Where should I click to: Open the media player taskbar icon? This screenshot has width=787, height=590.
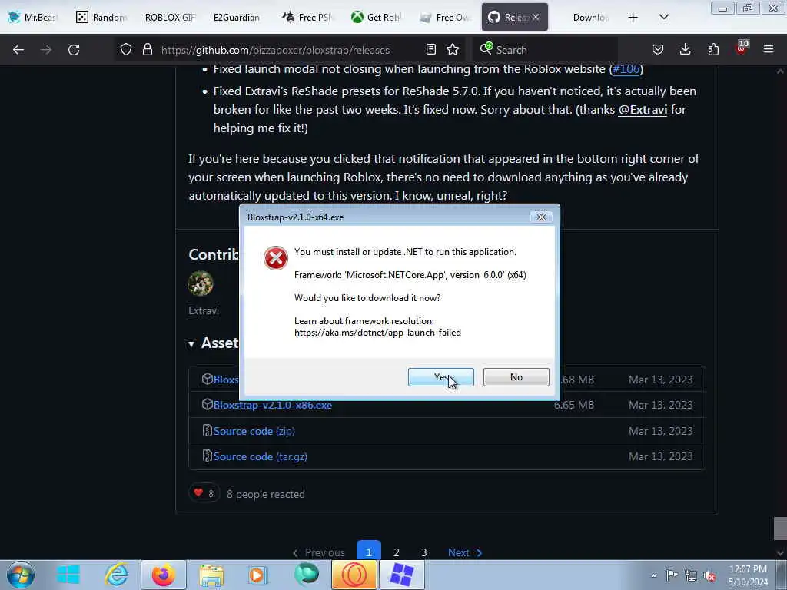pos(258,575)
